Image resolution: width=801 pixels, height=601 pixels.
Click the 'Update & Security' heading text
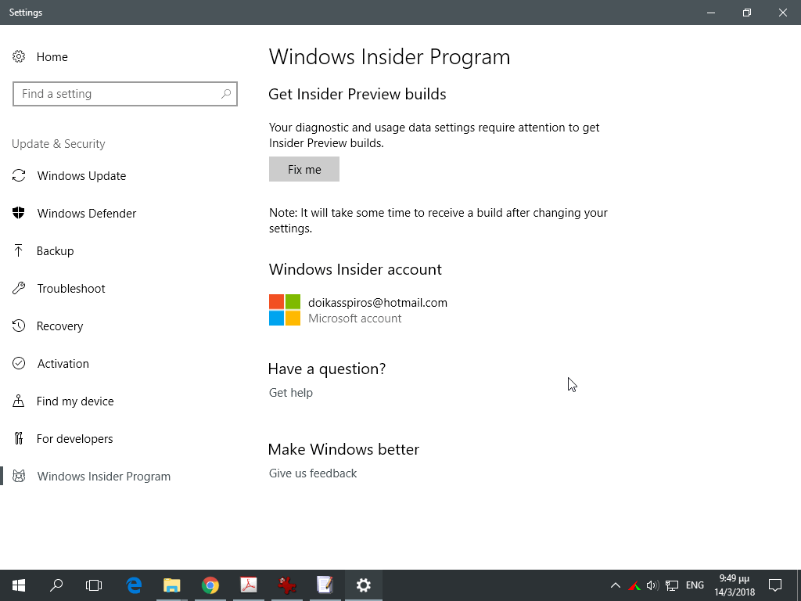(x=58, y=144)
